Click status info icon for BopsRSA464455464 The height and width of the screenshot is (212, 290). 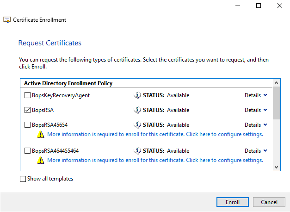pyautogui.click(x=137, y=151)
